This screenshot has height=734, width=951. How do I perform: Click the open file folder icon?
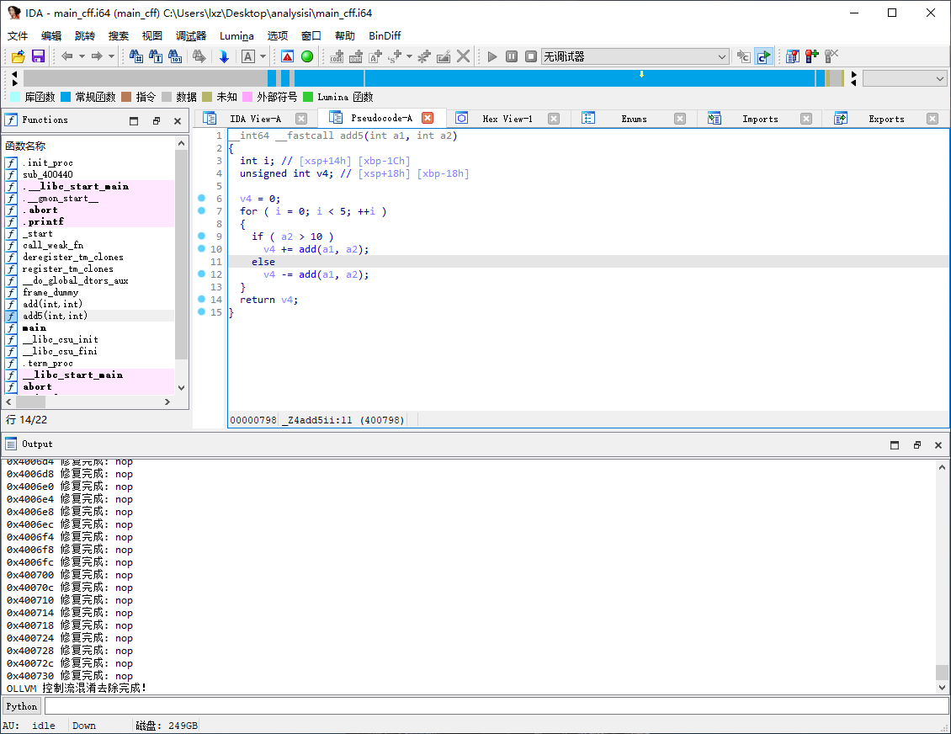[x=18, y=56]
